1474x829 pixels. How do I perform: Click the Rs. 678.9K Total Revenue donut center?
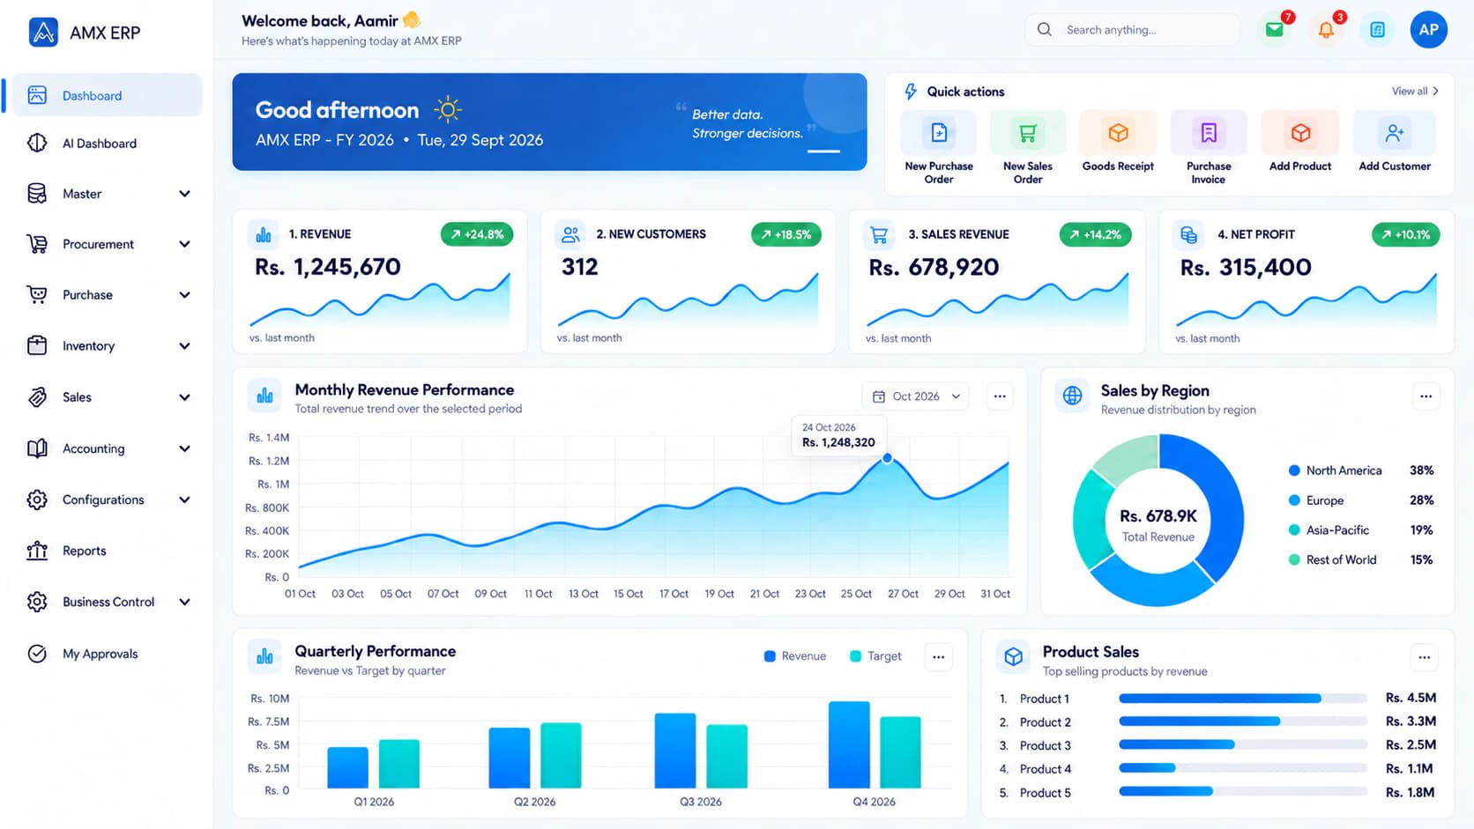coord(1158,525)
